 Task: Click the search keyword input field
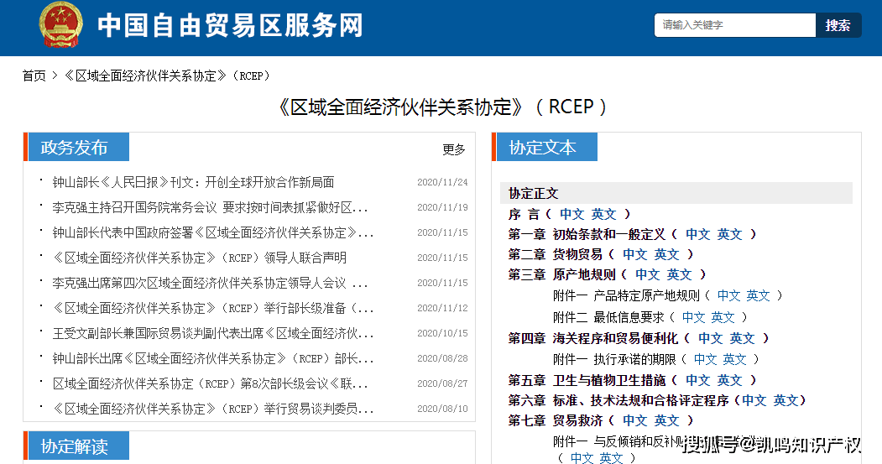tap(734, 25)
